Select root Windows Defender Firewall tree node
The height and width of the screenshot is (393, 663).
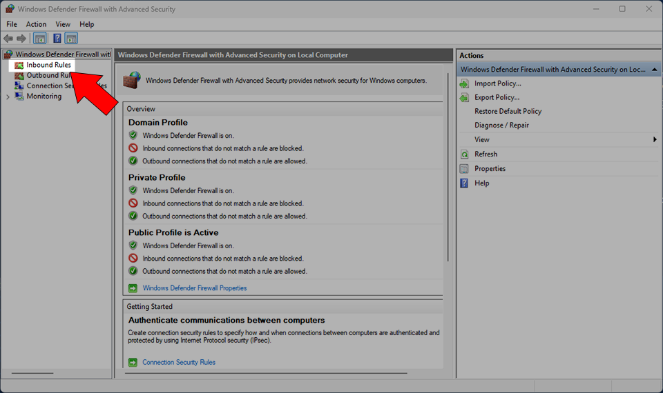[63, 54]
